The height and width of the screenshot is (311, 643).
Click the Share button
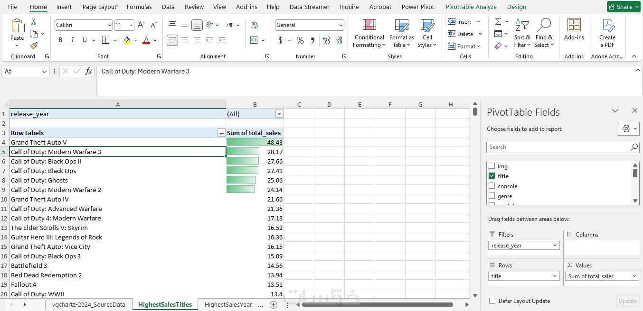click(624, 7)
